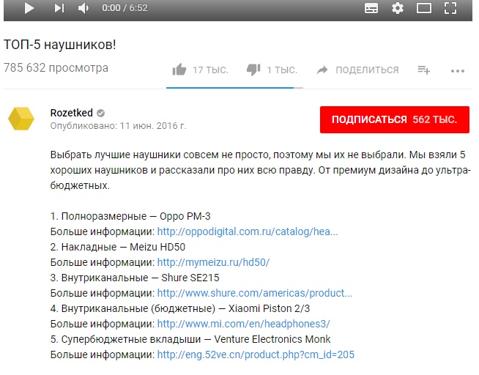Click the video title ТОП-5 наушников!

coord(60,45)
